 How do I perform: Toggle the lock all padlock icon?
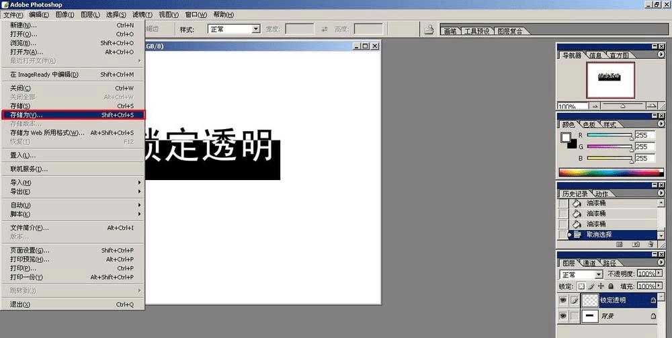tap(611, 286)
